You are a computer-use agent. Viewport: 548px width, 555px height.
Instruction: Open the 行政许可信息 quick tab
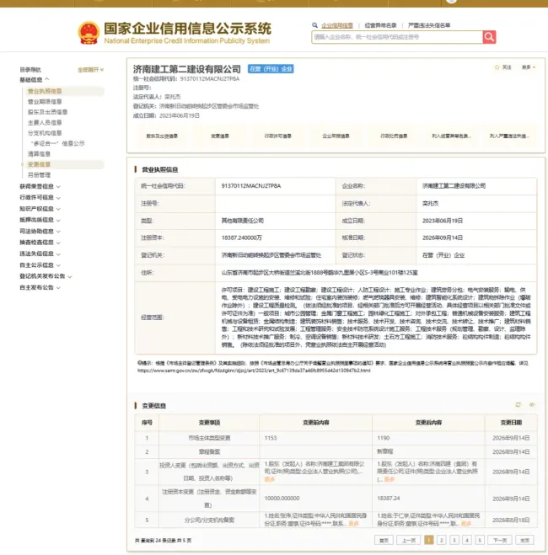277,136
